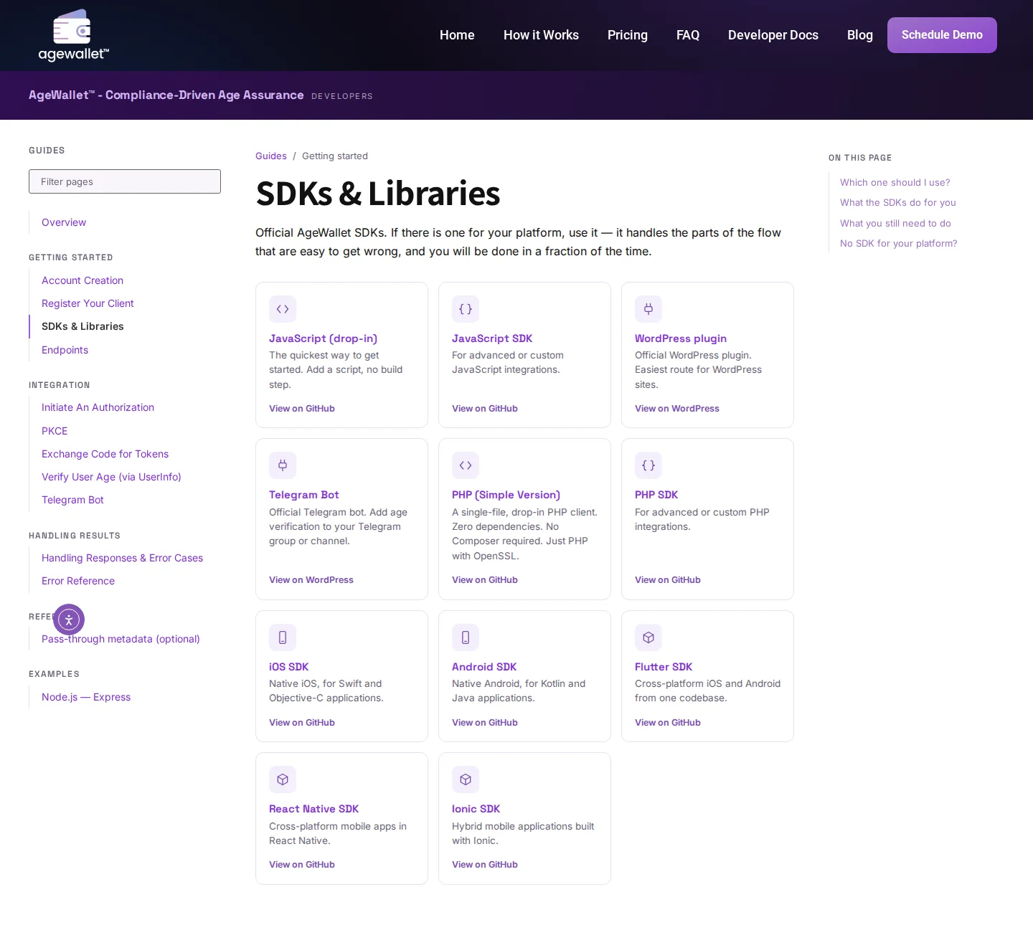Click the PHP SDK card braces icon
Screen dimensions: 1033x925
pos(648,465)
